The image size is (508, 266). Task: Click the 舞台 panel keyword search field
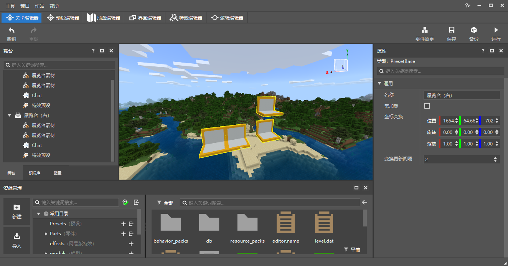59,65
